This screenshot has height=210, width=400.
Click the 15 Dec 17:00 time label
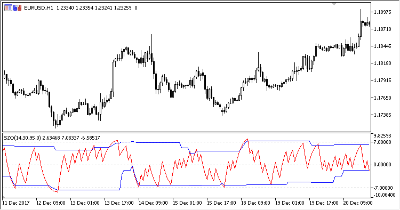221,203
